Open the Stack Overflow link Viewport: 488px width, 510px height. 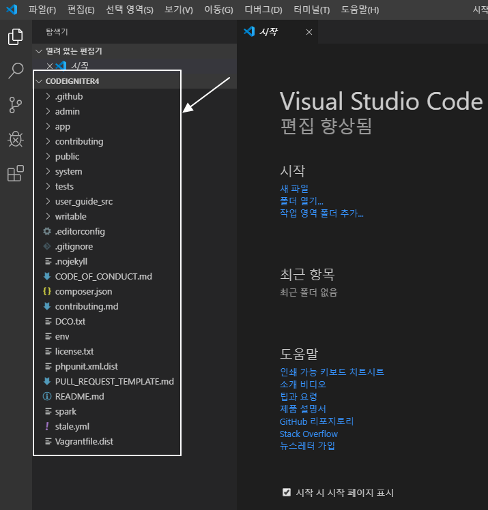(x=308, y=434)
